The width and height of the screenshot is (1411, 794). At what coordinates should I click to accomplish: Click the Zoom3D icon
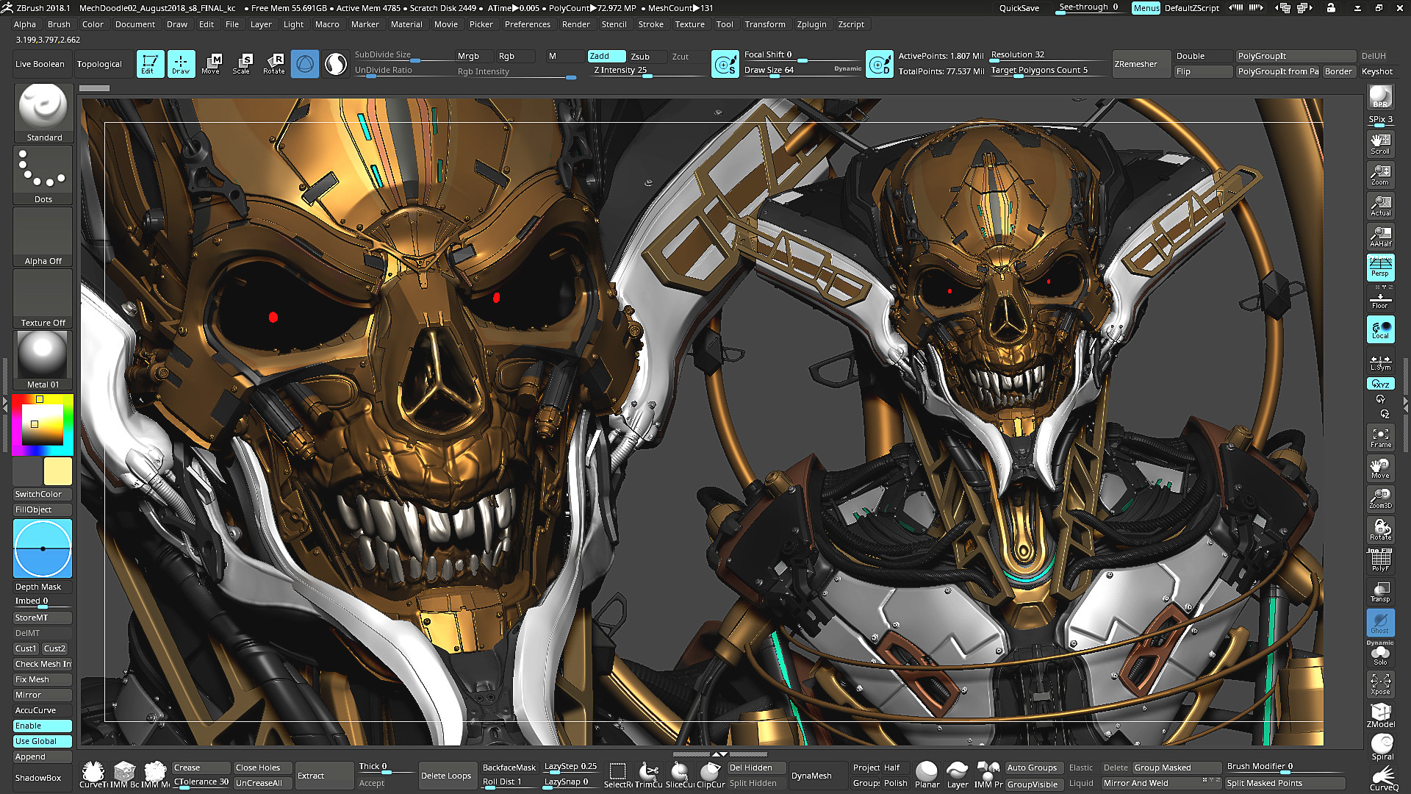1380,499
